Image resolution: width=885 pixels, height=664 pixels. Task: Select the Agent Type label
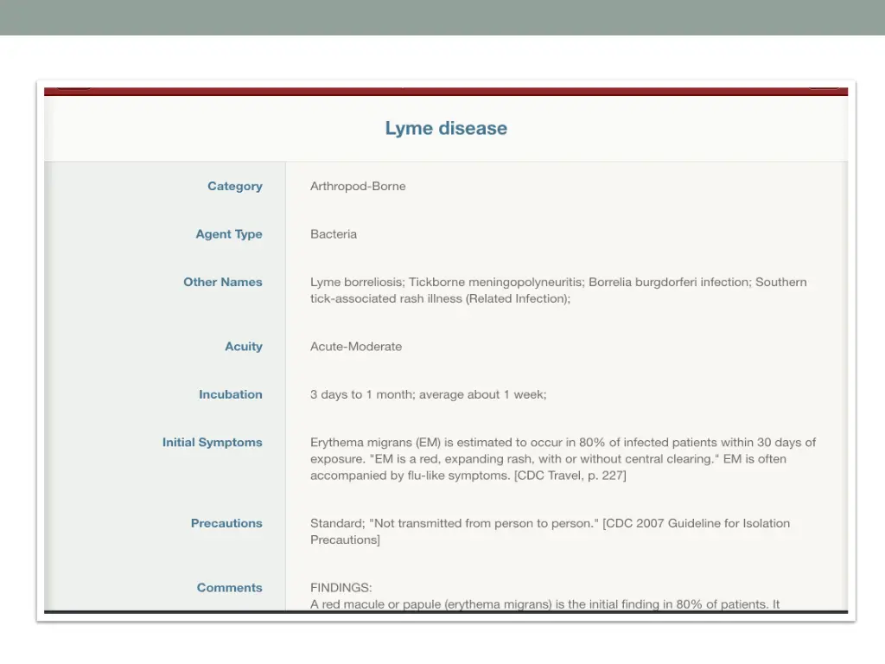pos(229,234)
